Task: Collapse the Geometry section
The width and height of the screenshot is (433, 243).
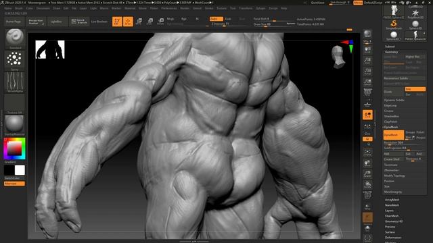Action: (391, 52)
